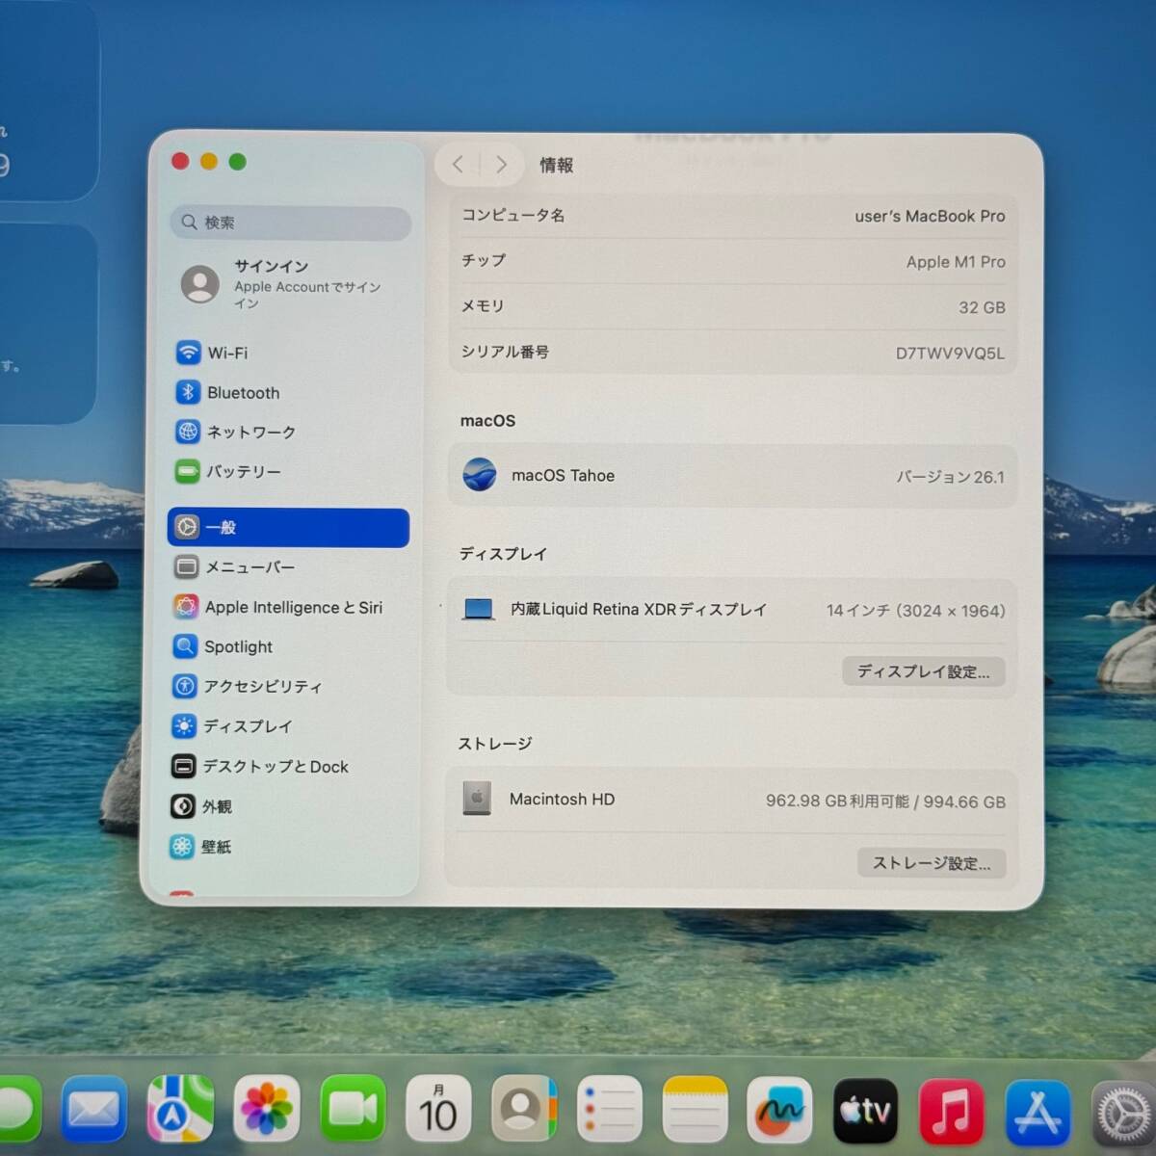Open the バッテリー settings pane

(x=242, y=472)
